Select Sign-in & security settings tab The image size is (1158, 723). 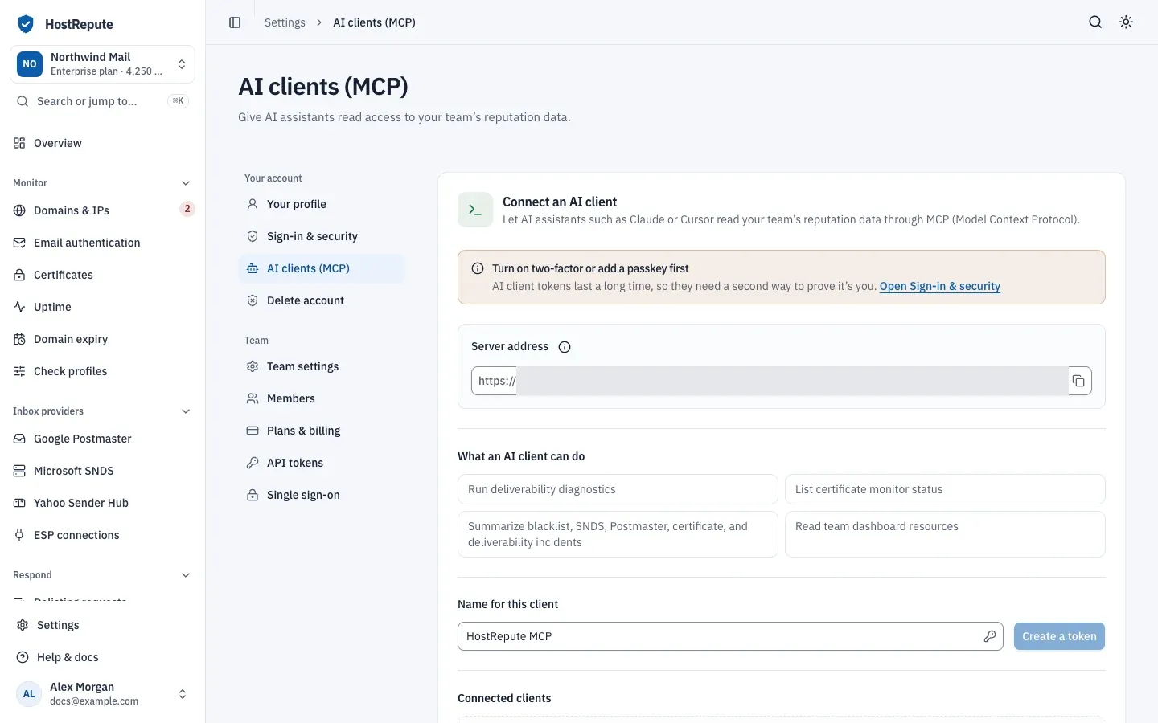(322, 236)
